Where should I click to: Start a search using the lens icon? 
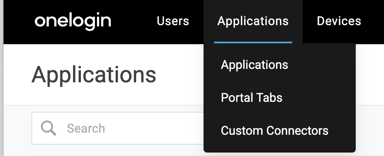tap(49, 128)
